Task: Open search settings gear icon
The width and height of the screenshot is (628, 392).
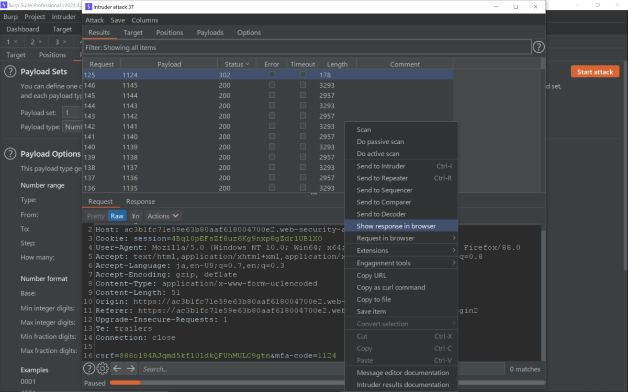Action: [103, 368]
